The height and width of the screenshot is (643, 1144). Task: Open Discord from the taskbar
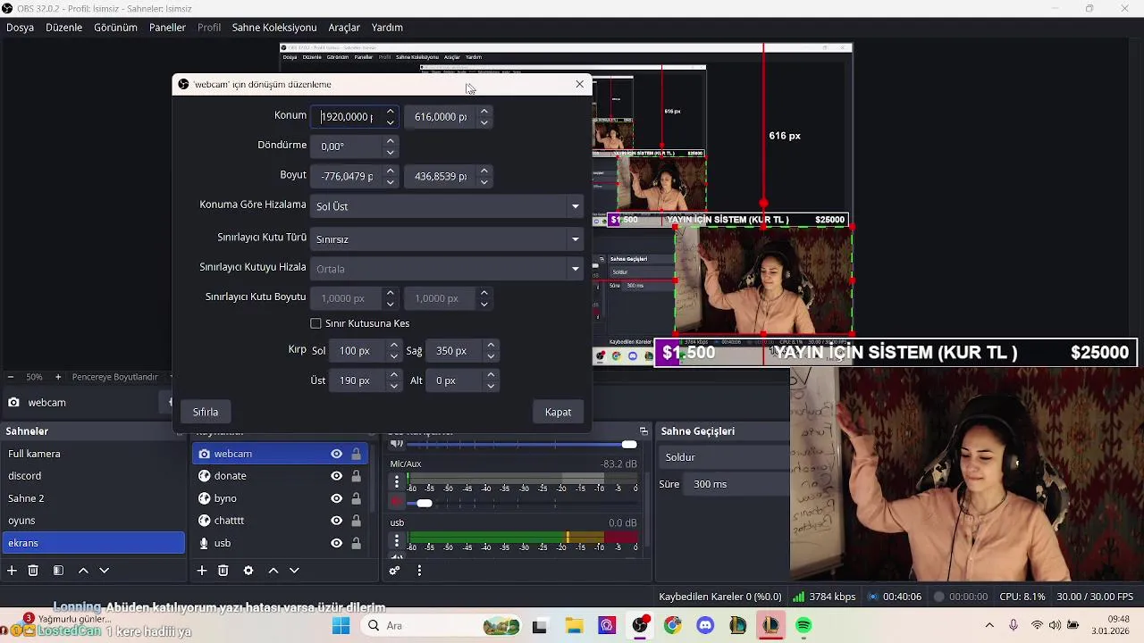tap(705, 626)
